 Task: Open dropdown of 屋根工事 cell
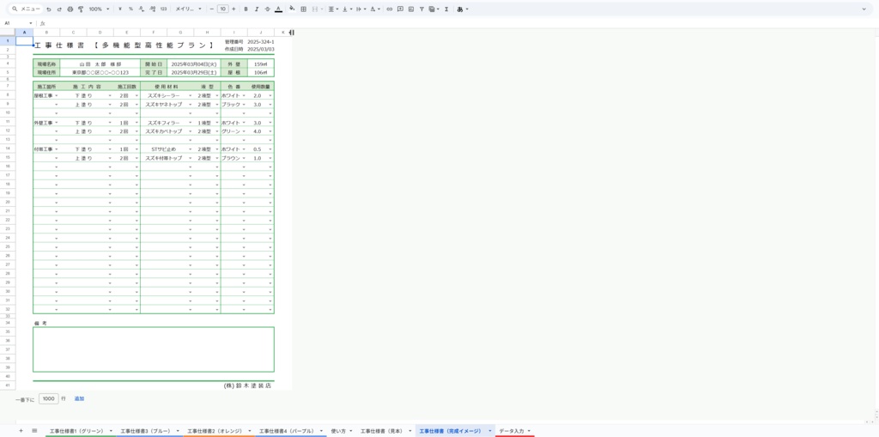(x=57, y=96)
